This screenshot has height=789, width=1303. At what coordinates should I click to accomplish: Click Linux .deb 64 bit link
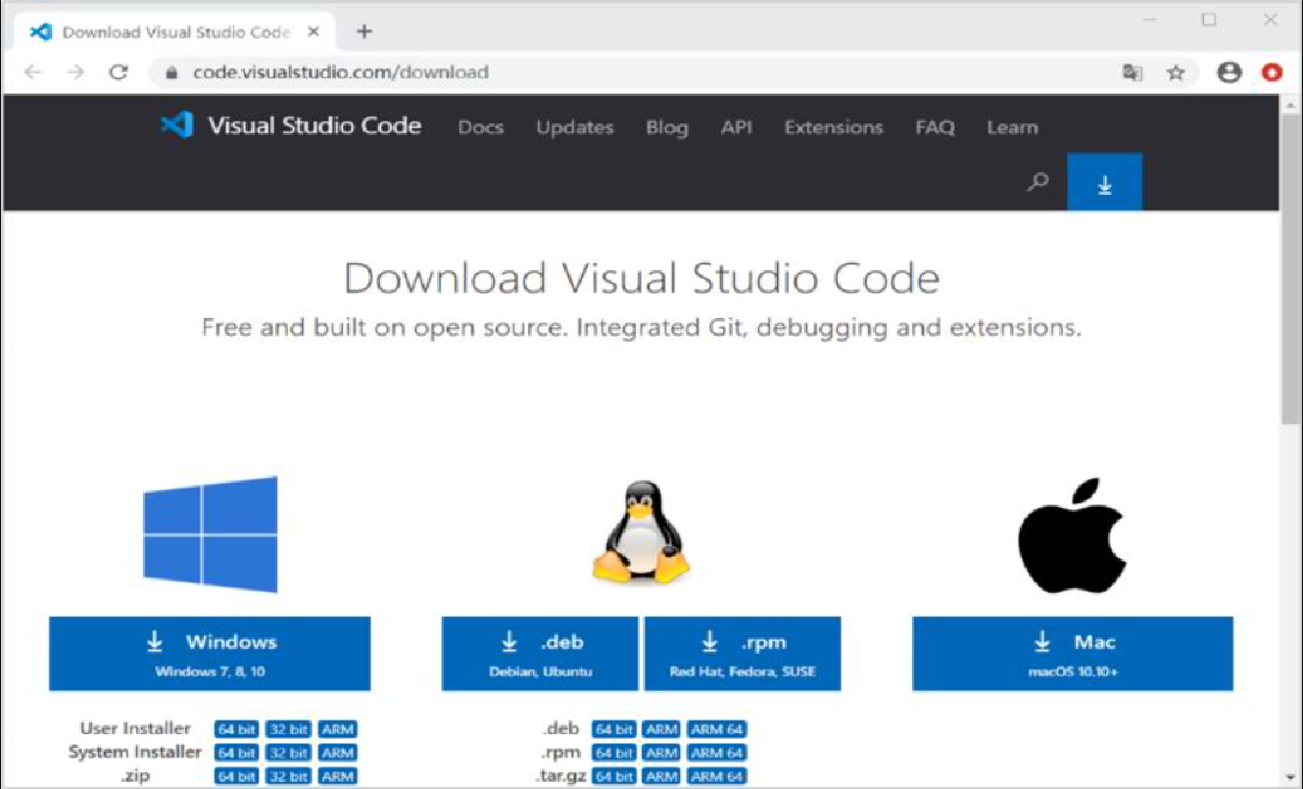point(614,729)
